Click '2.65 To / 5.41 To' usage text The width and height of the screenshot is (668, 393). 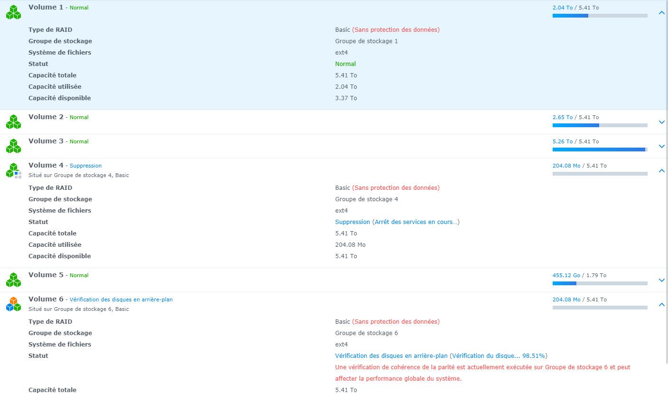[575, 117]
